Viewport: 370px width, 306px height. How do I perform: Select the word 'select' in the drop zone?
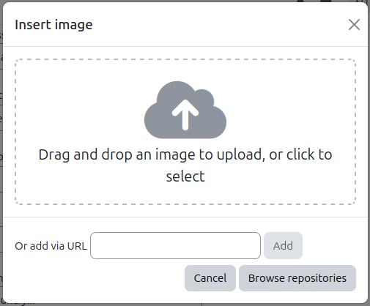[x=185, y=176]
